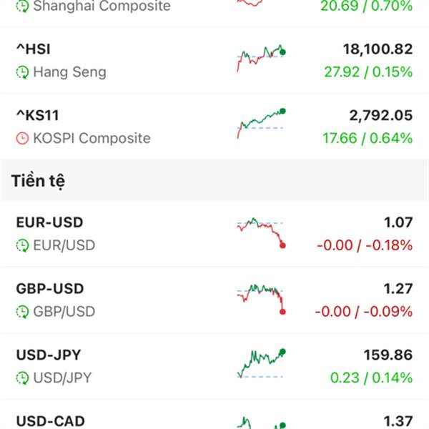Tap the Tiền tệ section header
The width and height of the screenshot is (429, 429).
pyautogui.click(x=38, y=182)
